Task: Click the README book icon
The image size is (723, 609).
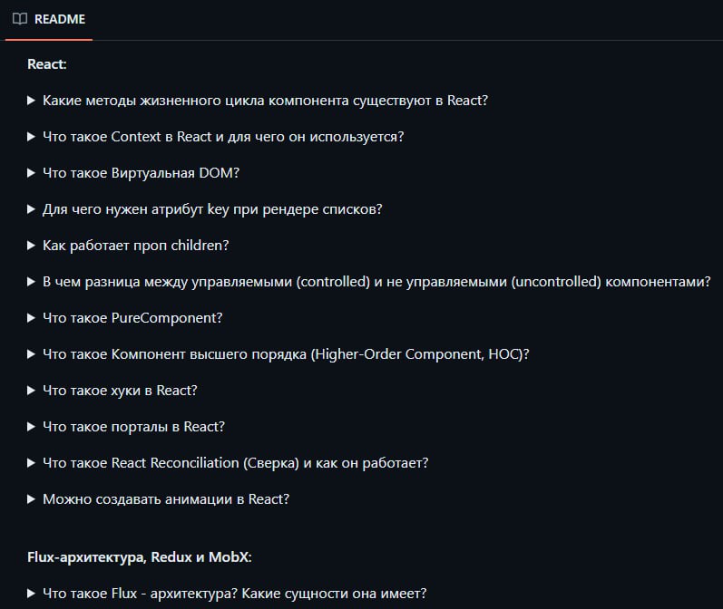Action: coord(20,19)
